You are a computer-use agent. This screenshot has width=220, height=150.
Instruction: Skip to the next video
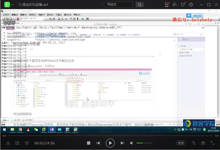(122, 143)
